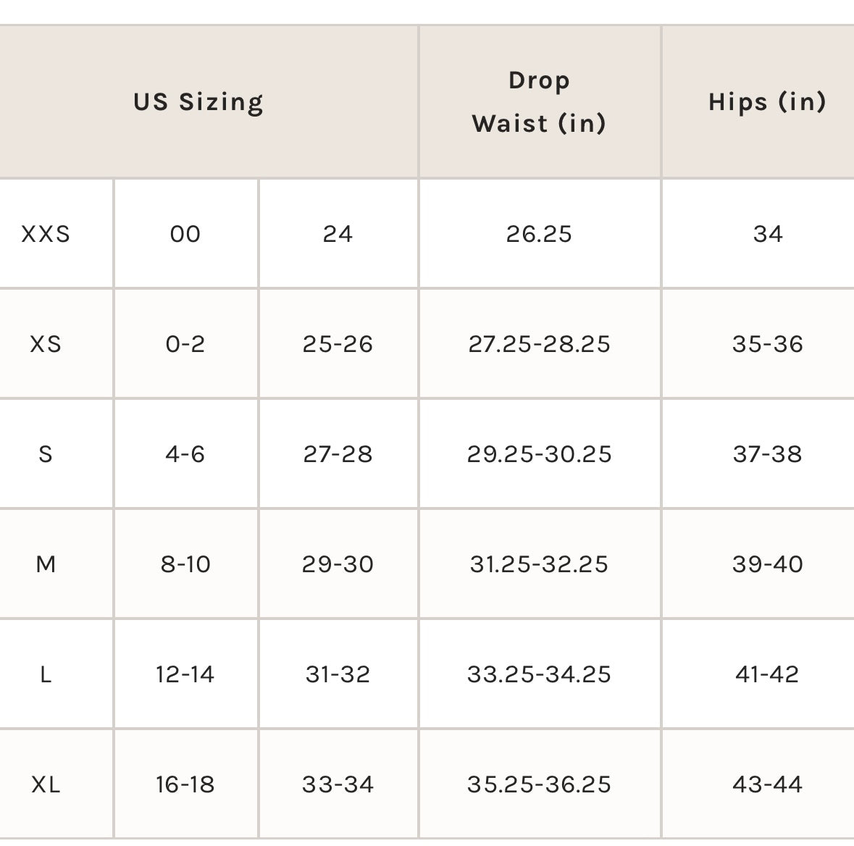Select the 16-18 US size cell
This screenshot has width=854, height=846.
click(x=185, y=784)
